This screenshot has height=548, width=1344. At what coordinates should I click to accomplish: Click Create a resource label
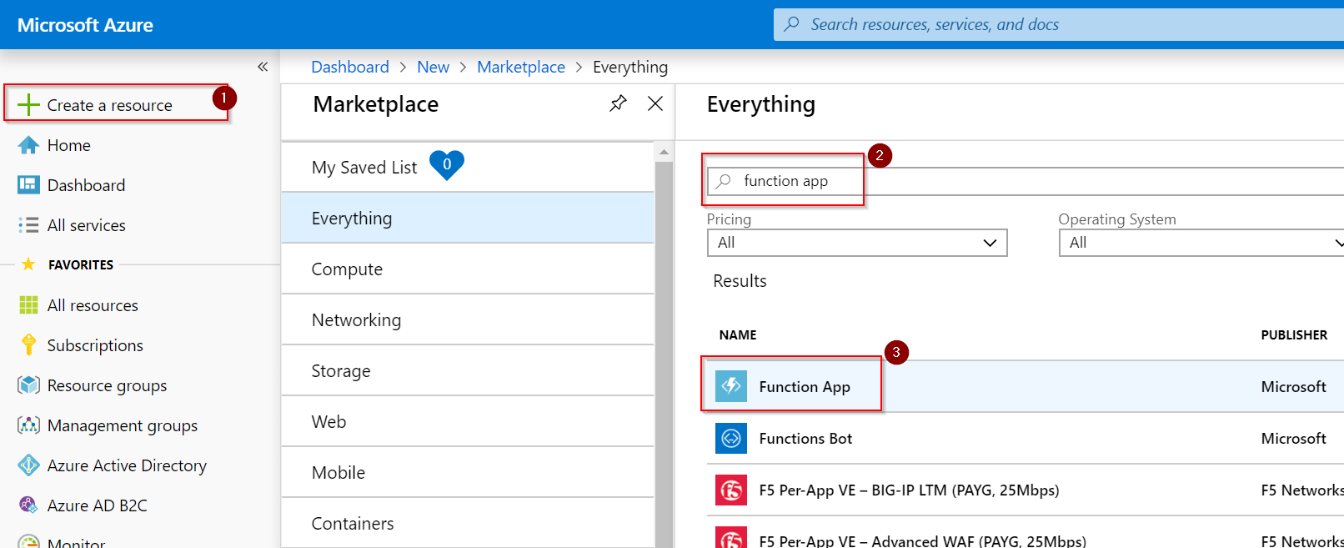pyautogui.click(x=109, y=105)
